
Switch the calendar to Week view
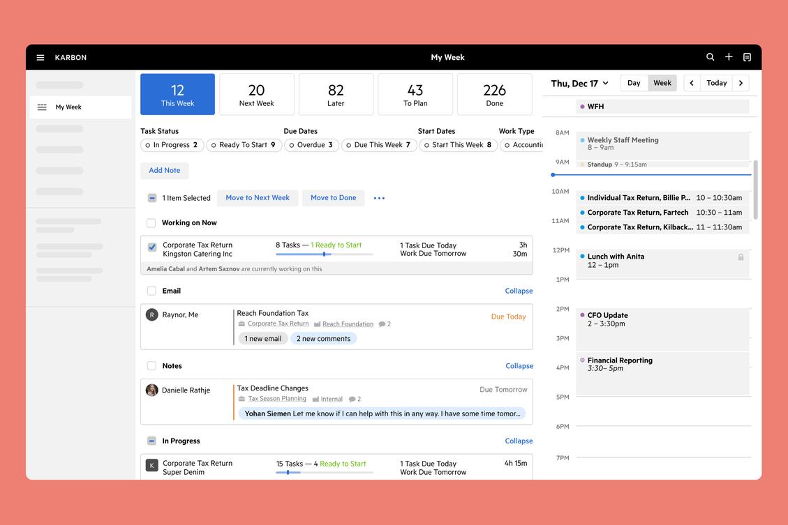click(x=662, y=83)
